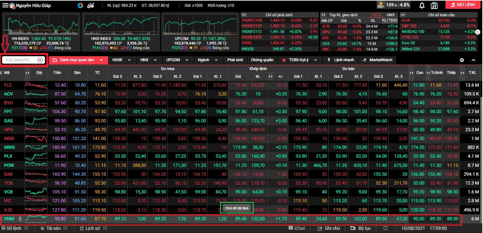Open Bộ lọc filter in the bottom bar
The height and width of the screenshot is (233, 483).
pos(361,228)
